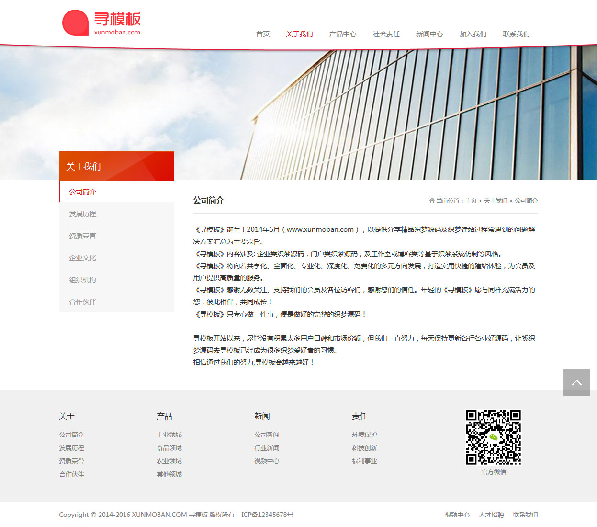Open footer link 其他领域

(x=169, y=474)
